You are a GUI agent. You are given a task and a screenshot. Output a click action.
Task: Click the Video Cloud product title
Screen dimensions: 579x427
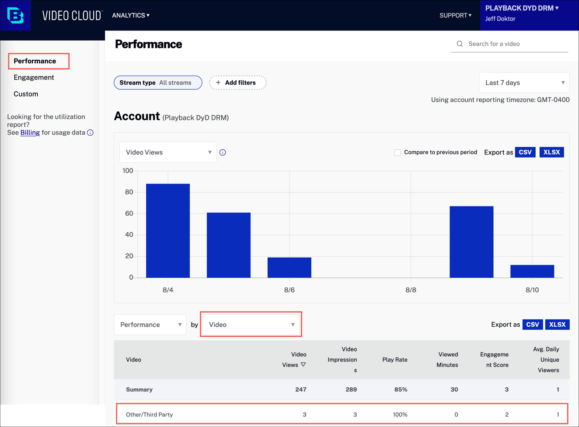point(72,15)
